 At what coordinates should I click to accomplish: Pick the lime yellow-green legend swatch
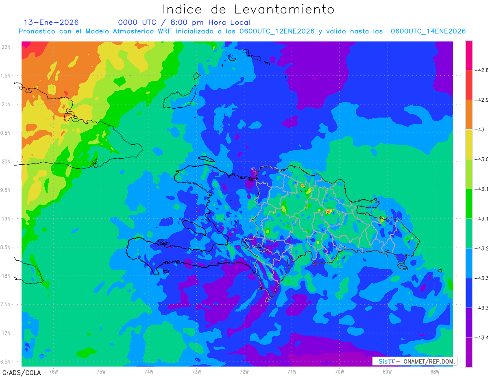click(469, 174)
